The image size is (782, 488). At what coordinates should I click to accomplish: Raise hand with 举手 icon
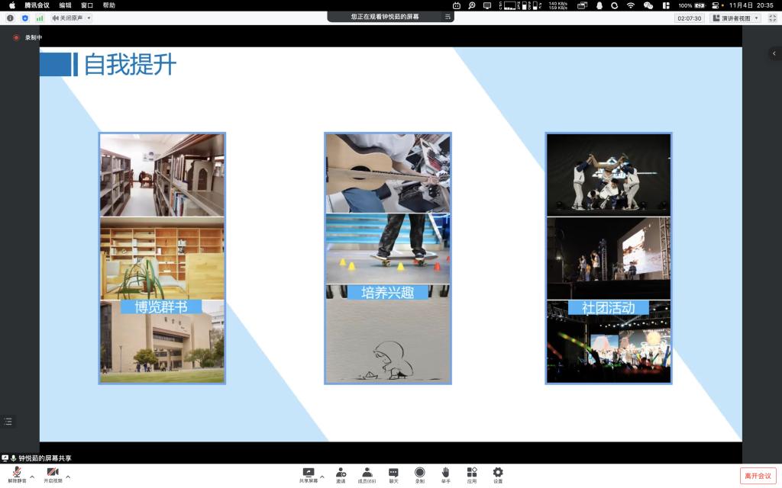click(445, 474)
